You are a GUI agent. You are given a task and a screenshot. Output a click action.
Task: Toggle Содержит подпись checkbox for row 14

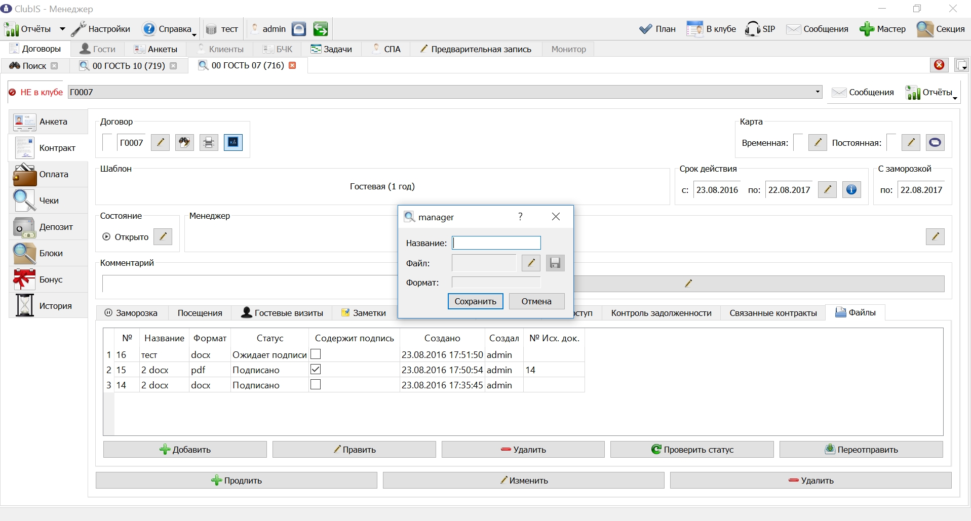(316, 384)
